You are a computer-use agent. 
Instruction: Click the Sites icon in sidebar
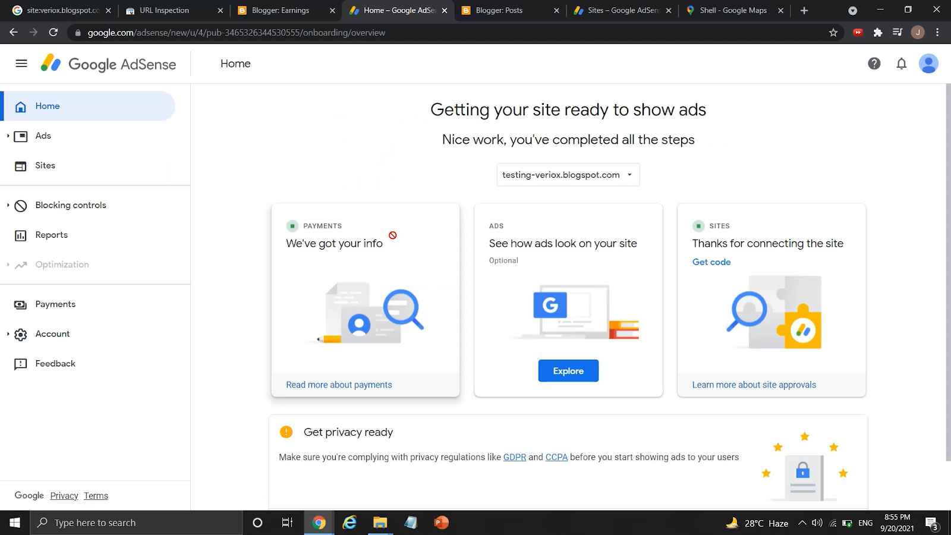(21, 166)
